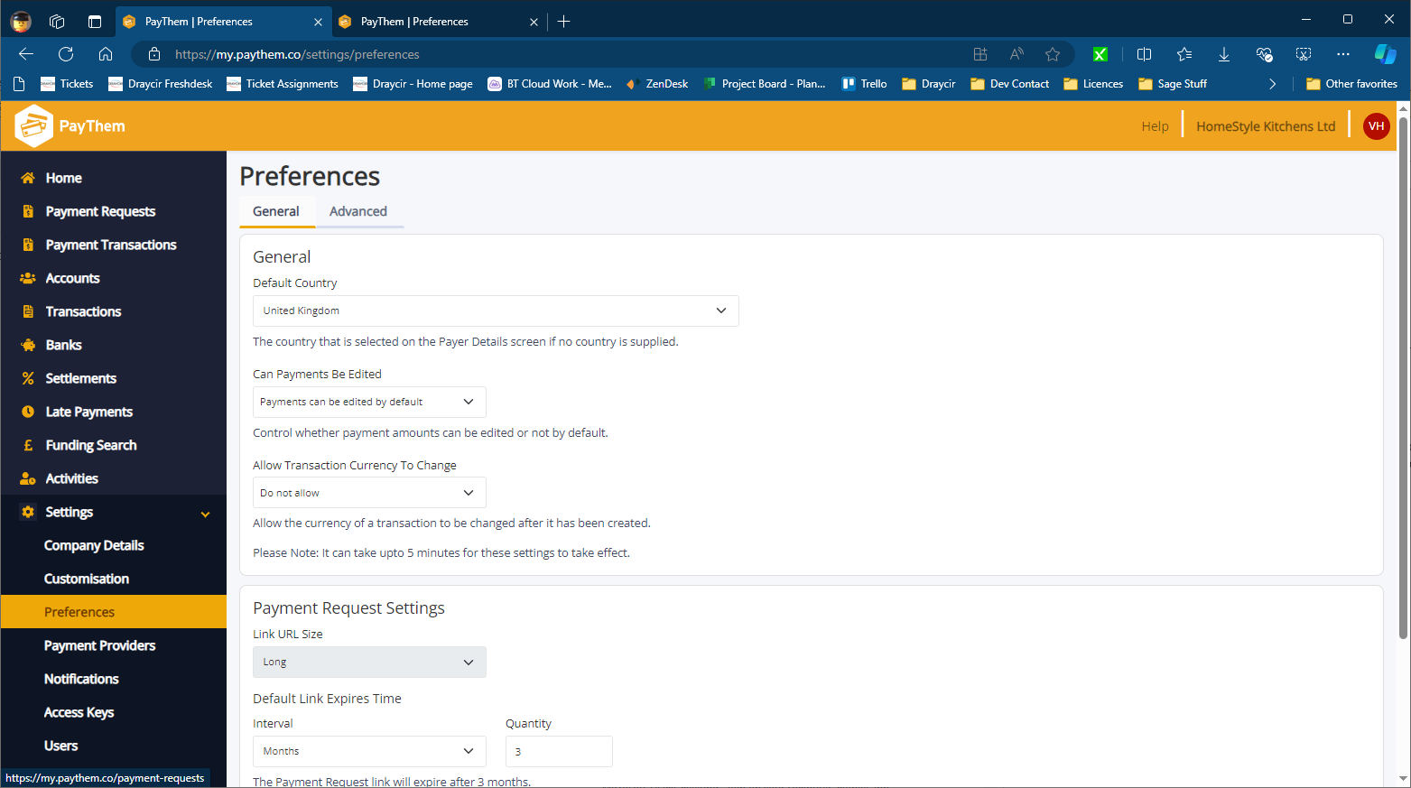This screenshot has height=788, width=1411.
Task: Switch to the Advanced tab
Action: tap(358, 211)
